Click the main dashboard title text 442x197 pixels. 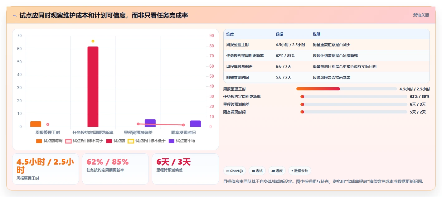pyautogui.click(x=104, y=16)
